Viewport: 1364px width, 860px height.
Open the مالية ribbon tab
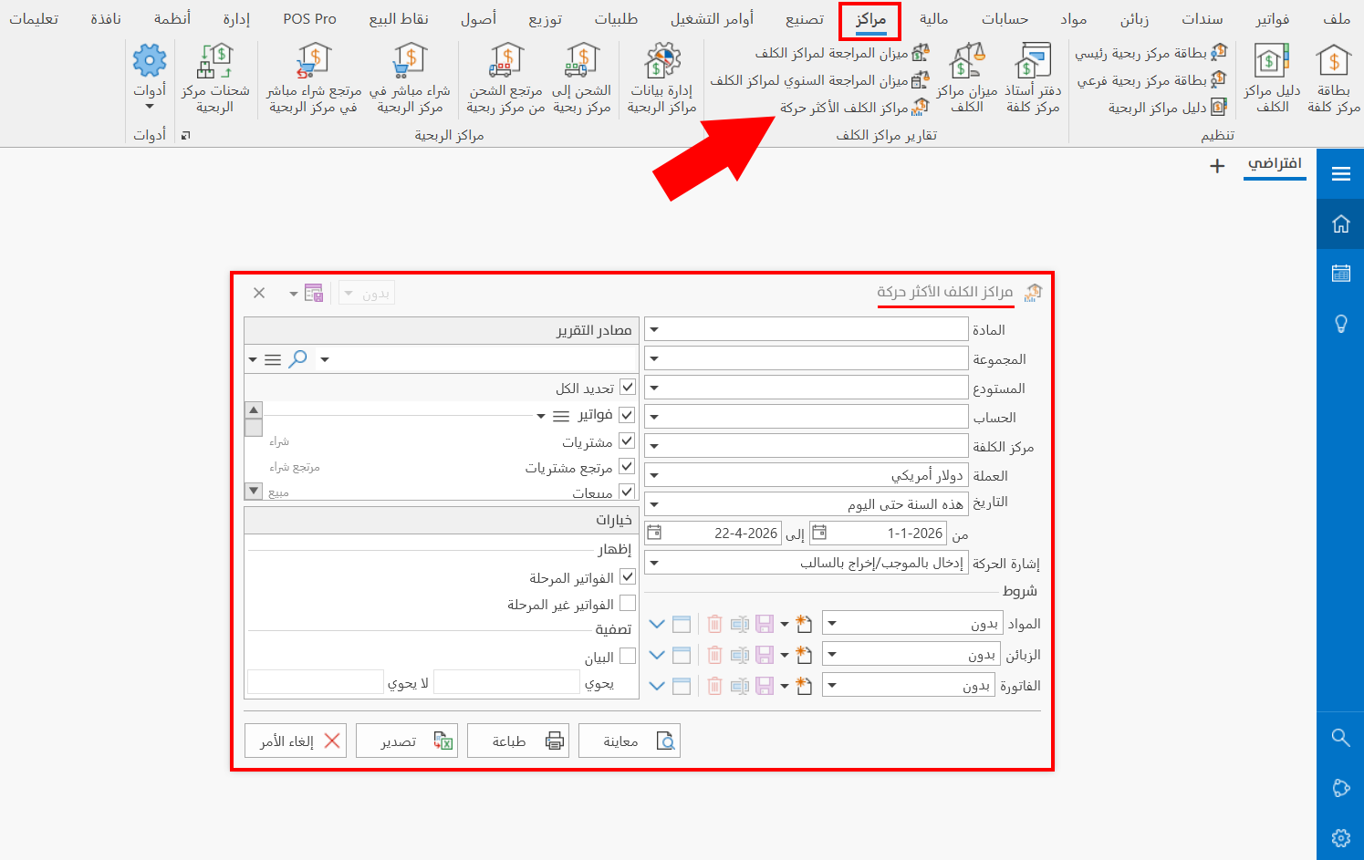click(x=934, y=19)
